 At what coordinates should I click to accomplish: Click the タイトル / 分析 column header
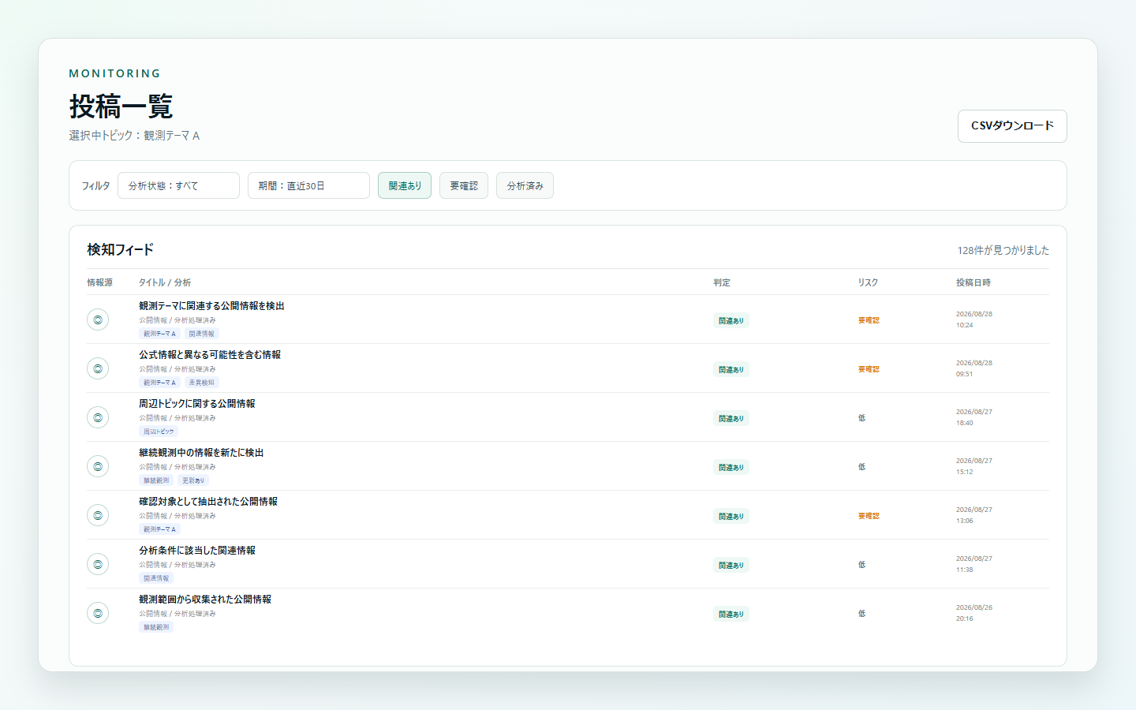click(165, 282)
